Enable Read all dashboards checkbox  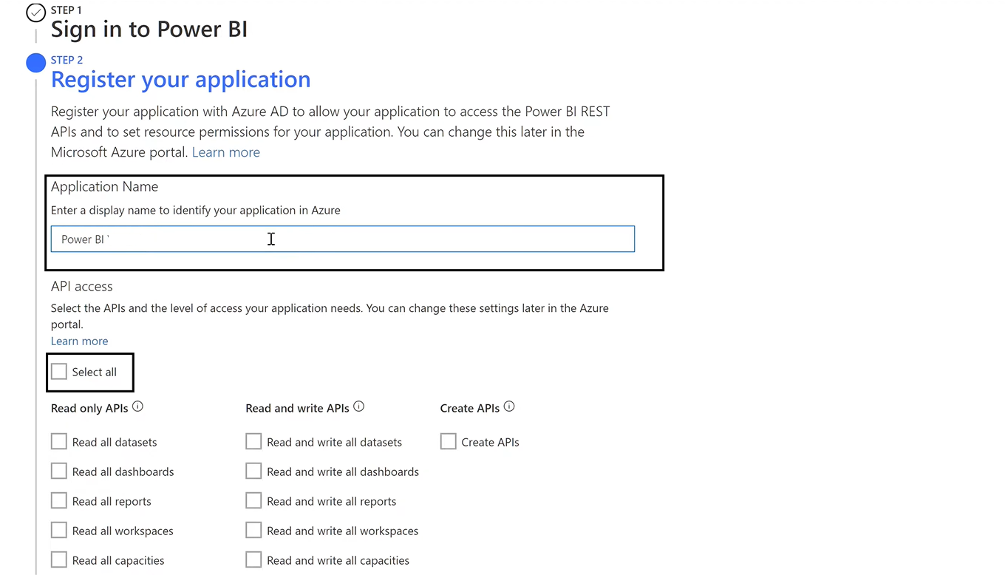(x=59, y=471)
